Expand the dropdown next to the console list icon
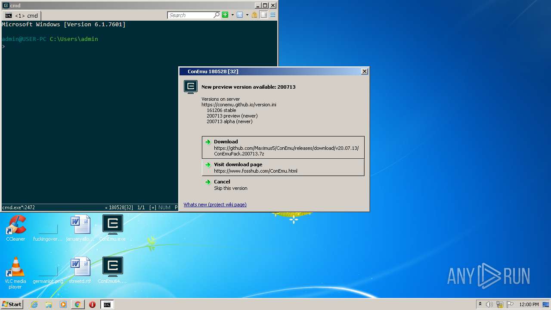The width and height of the screenshot is (551, 310). pos(247,15)
